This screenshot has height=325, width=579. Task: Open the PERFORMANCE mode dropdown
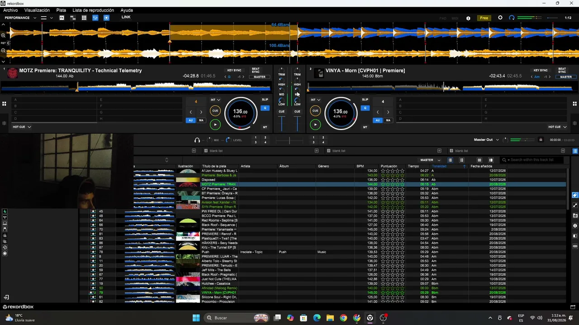click(x=20, y=18)
